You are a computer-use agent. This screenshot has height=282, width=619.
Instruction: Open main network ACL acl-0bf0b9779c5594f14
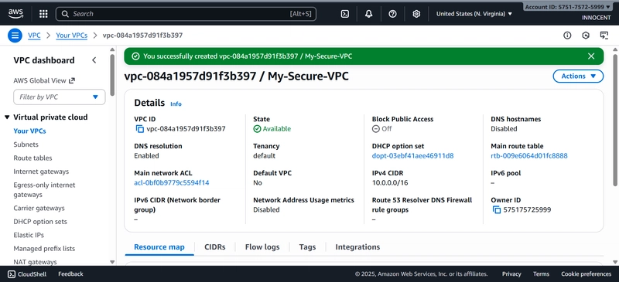click(x=172, y=182)
